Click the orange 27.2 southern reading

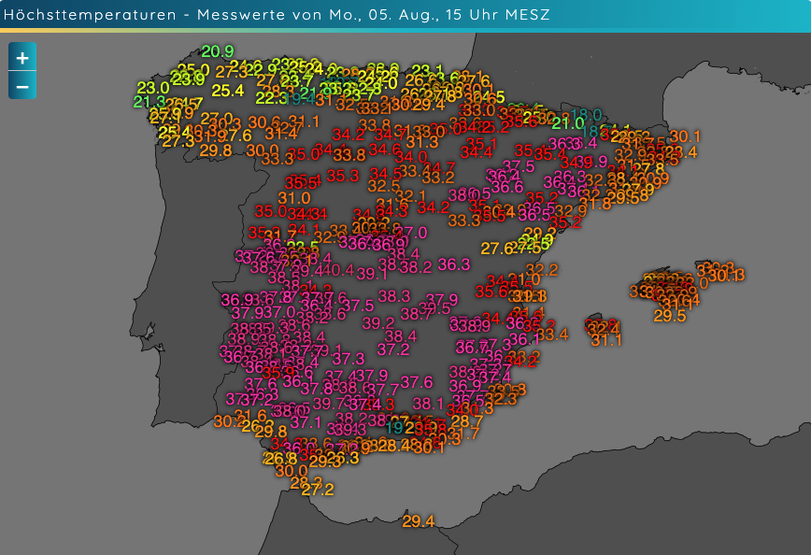[x=318, y=489]
